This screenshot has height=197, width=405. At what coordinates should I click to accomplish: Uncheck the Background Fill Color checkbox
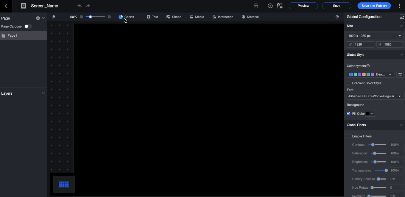pyautogui.click(x=348, y=113)
